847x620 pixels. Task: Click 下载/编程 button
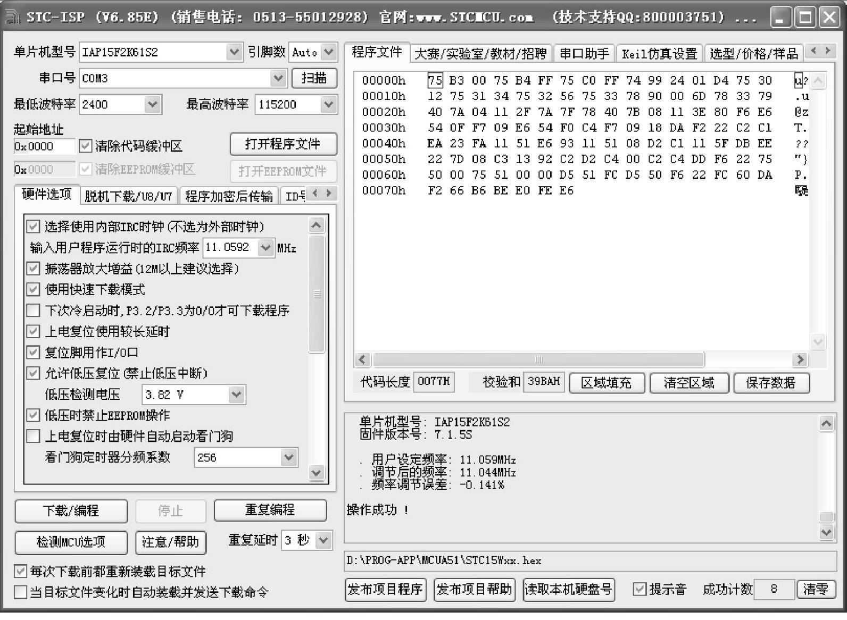pyautogui.click(x=71, y=511)
